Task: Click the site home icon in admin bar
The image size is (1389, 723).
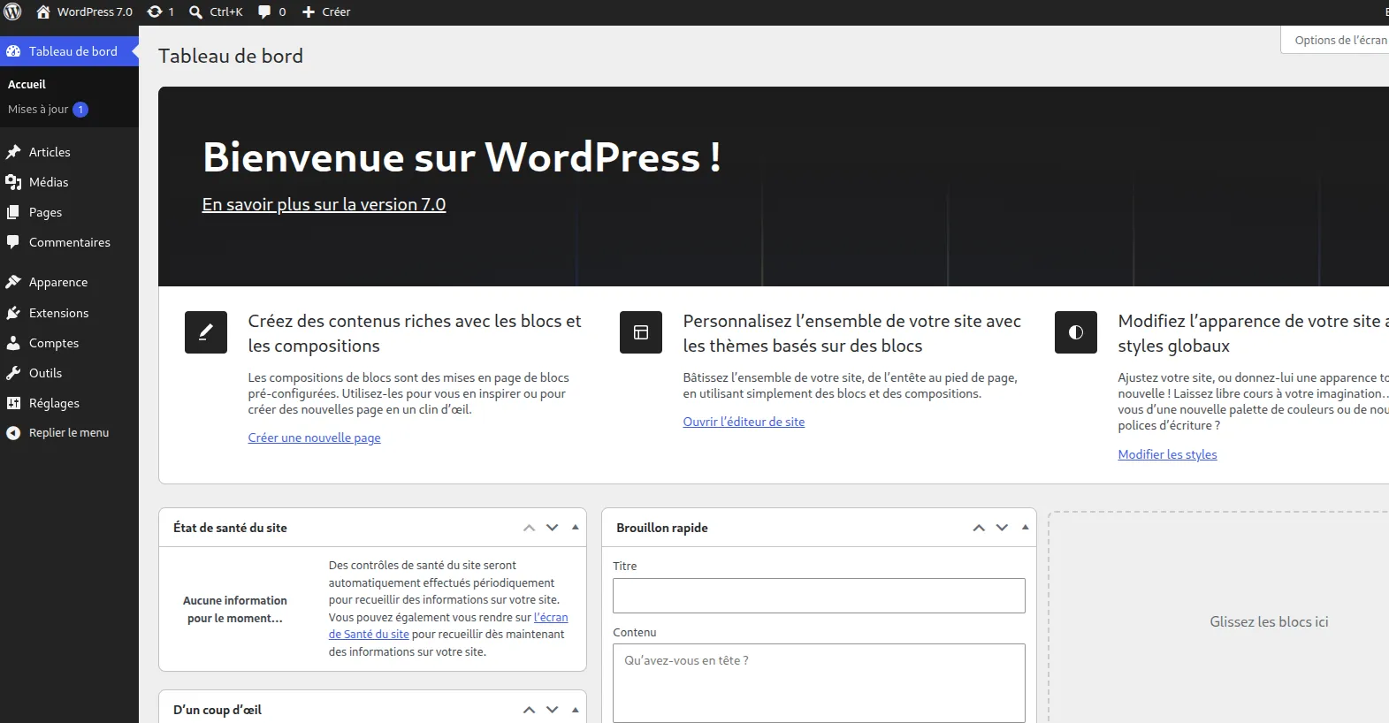Action: coord(43,11)
